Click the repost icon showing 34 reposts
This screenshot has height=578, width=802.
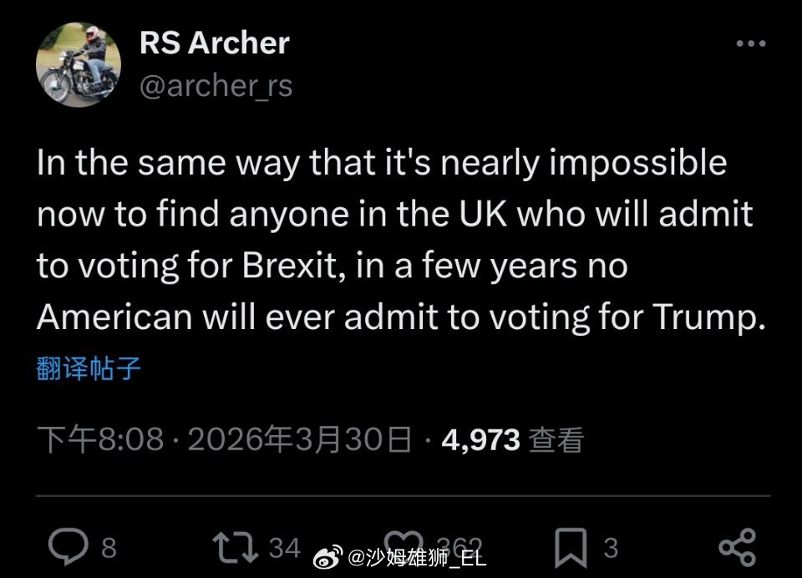point(236,545)
